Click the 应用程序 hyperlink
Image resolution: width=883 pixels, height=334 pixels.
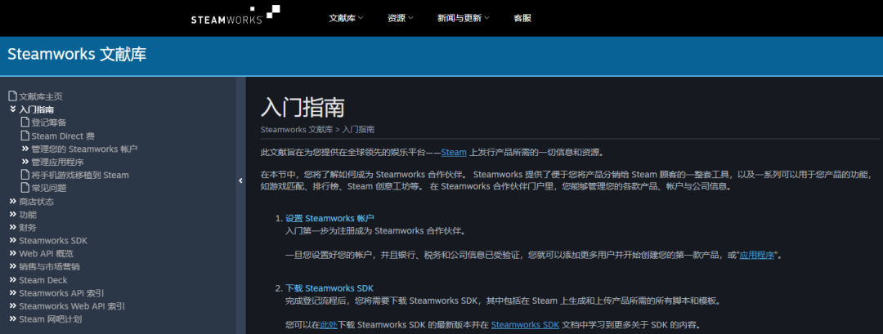(x=757, y=256)
